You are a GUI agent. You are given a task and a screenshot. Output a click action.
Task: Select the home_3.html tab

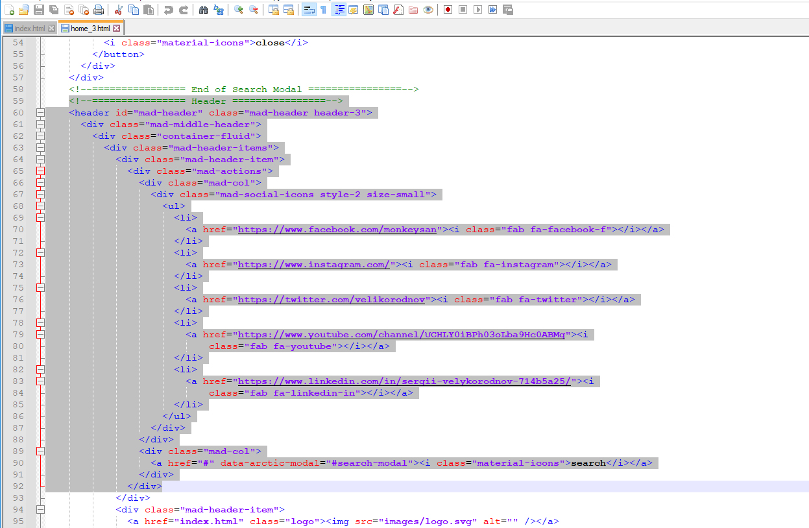pos(90,29)
